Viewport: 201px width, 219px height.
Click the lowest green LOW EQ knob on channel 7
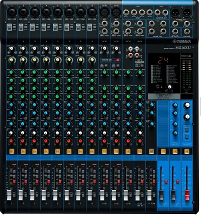tap(80, 97)
